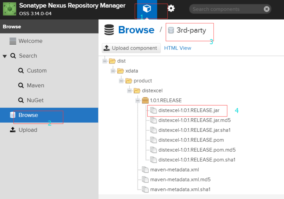Select distexcel-1.0.1.RELEASE.pom asset

pyautogui.click(x=191, y=140)
